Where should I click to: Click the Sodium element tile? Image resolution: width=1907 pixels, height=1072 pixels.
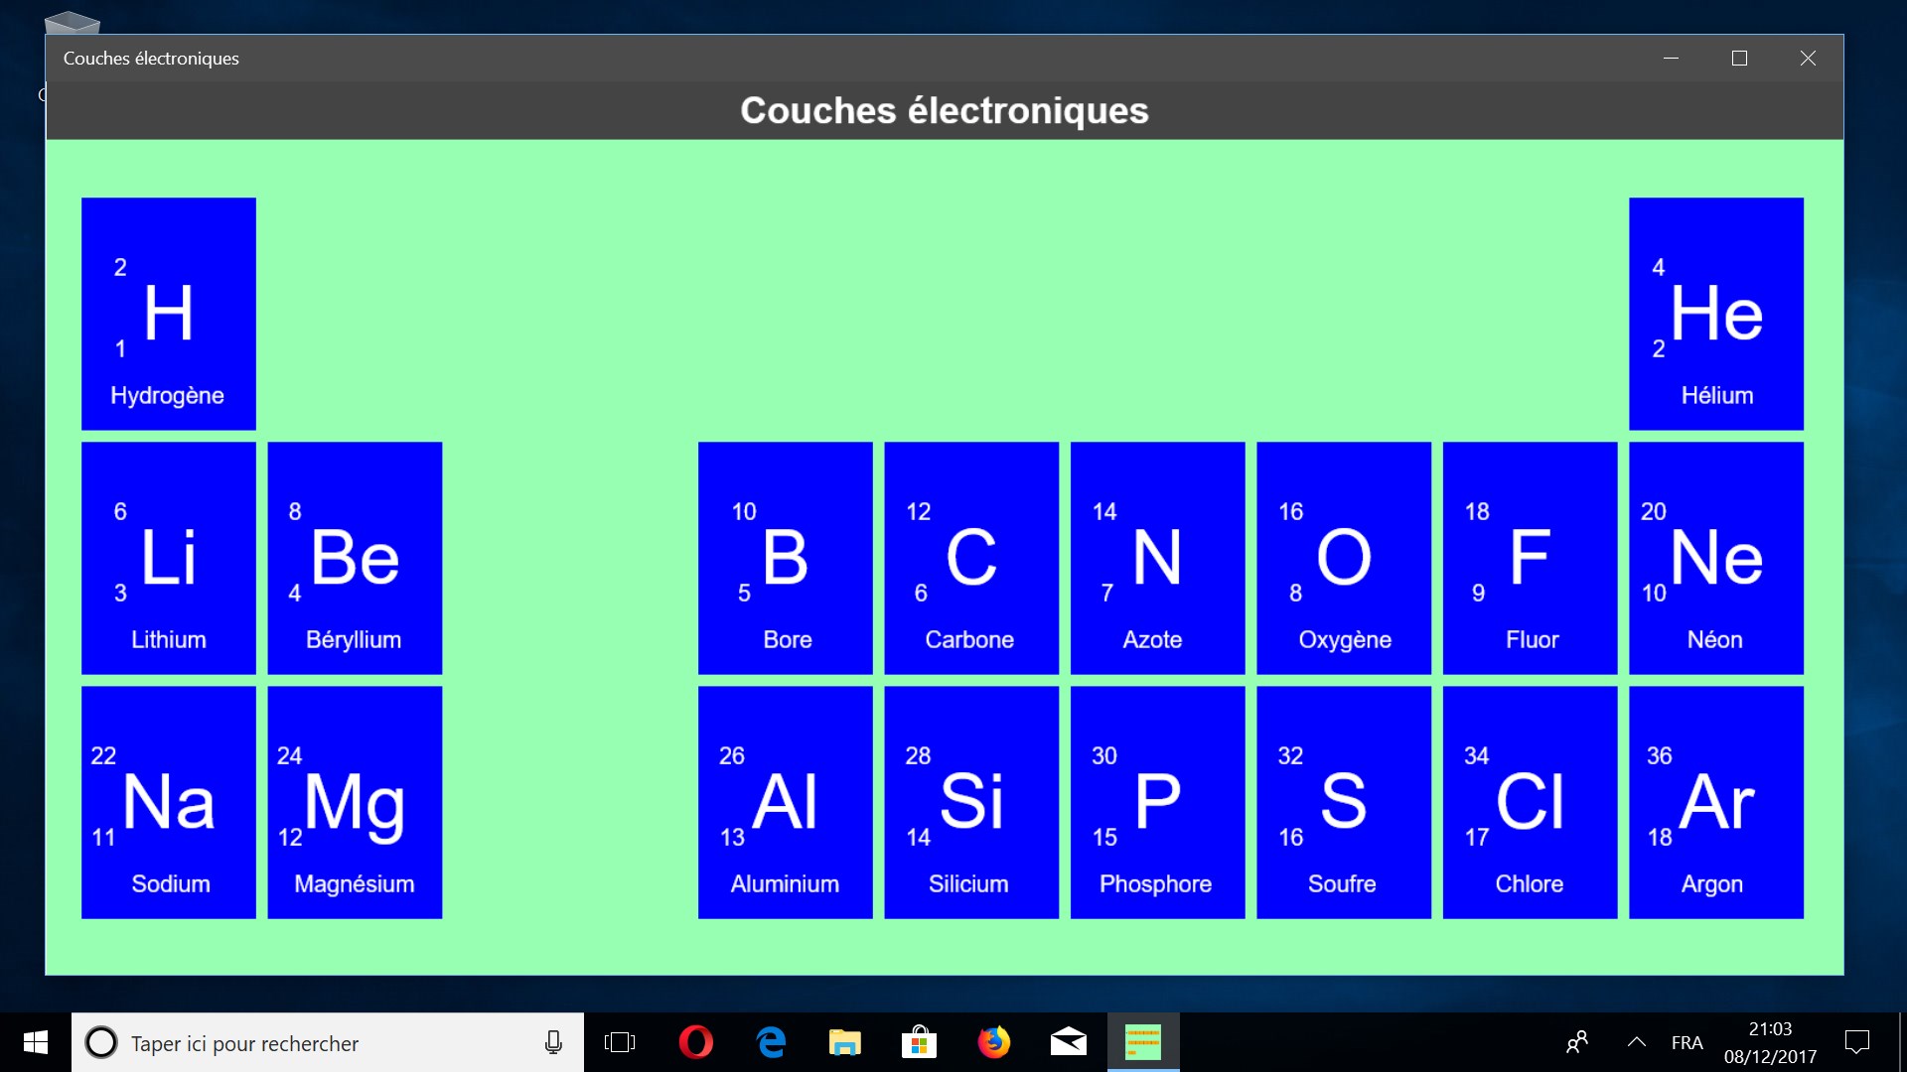click(169, 802)
